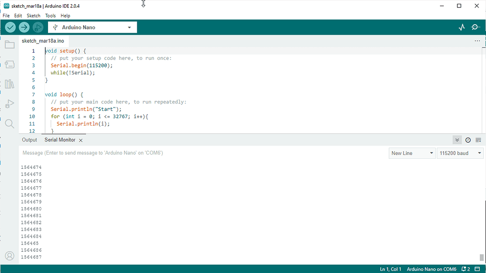Open the Debug sidebar panel
This screenshot has height=273, width=486.
tap(9, 104)
